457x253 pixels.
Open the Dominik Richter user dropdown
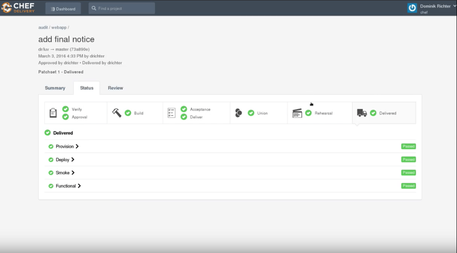(438, 6)
